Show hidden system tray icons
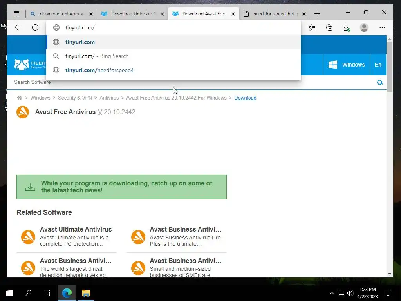The image size is (401, 301). pos(331,293)
